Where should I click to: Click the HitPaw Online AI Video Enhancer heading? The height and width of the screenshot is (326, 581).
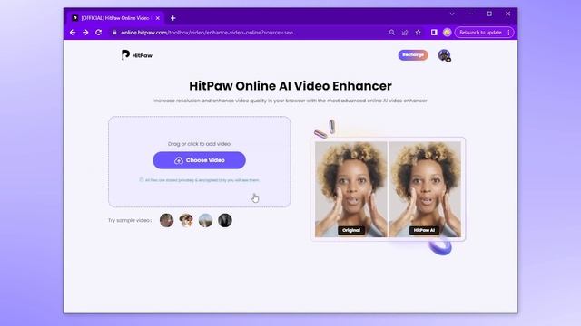(290, 86)
